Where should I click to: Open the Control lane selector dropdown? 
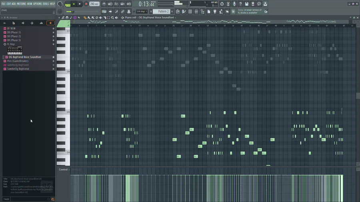(x=64, y=170)
